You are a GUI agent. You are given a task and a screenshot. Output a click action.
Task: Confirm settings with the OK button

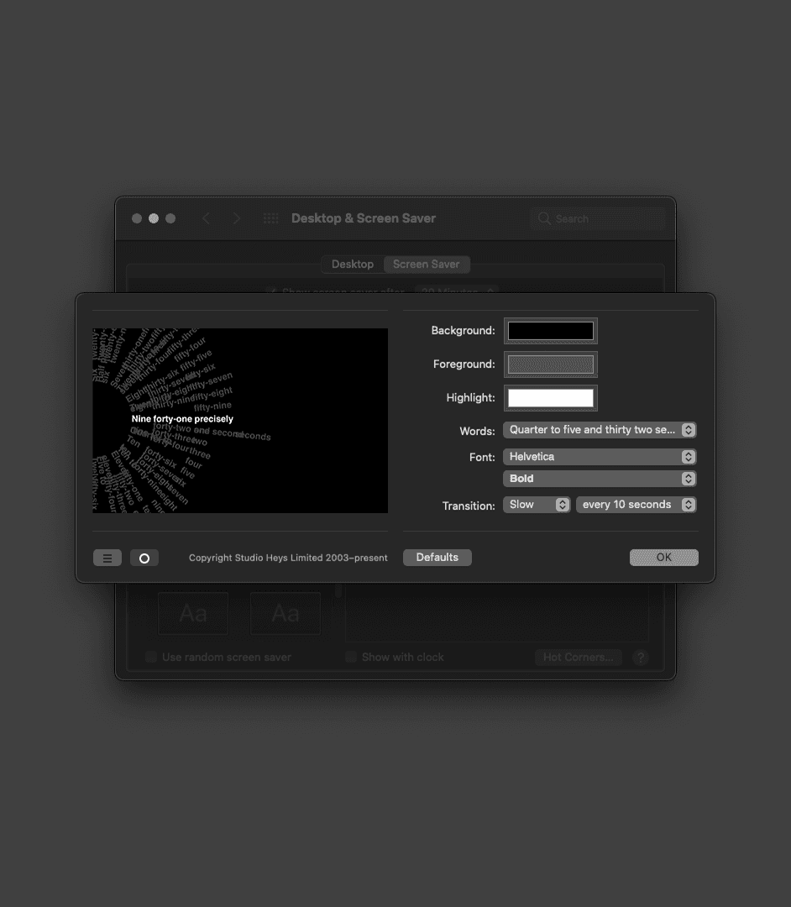[x=663, y=558]
